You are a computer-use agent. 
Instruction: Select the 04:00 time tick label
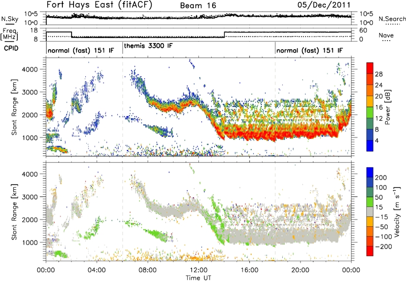coord(97,270)
